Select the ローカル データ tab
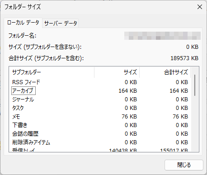 click(x=23, y=23)
